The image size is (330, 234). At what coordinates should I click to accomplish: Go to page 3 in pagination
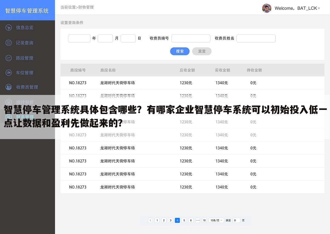point(170,220)
